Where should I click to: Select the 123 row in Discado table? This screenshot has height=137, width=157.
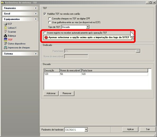[96, 74]
